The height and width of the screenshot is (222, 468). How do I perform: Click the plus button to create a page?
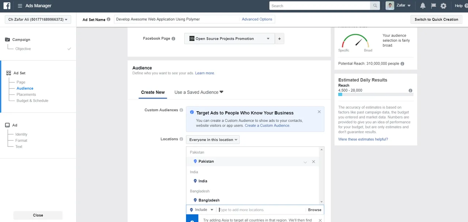(279, 39)
